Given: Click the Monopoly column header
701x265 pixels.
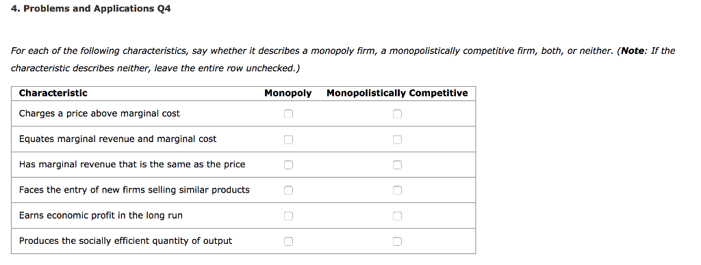Looking at the screenshot, I should coord(288,94).
